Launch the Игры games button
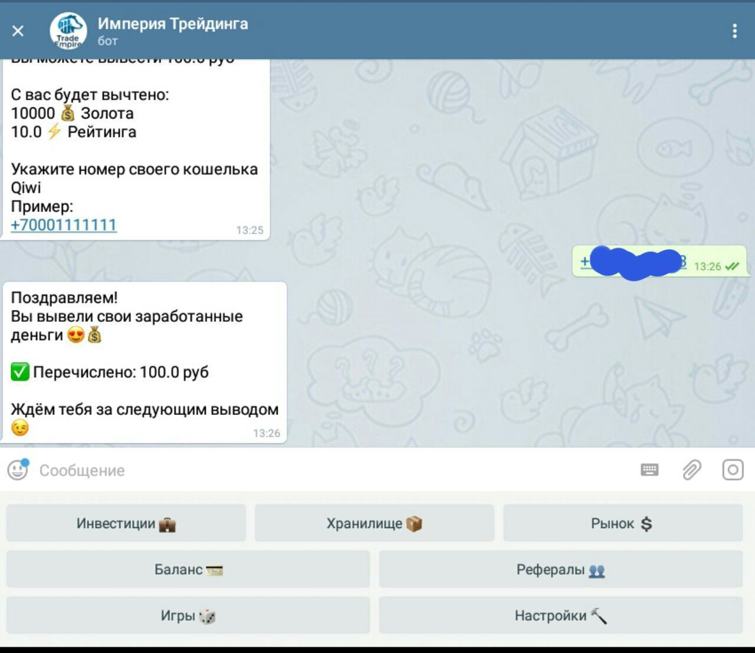Image resolution: width=755 pixels, height=653 pixels. (188, 615)
